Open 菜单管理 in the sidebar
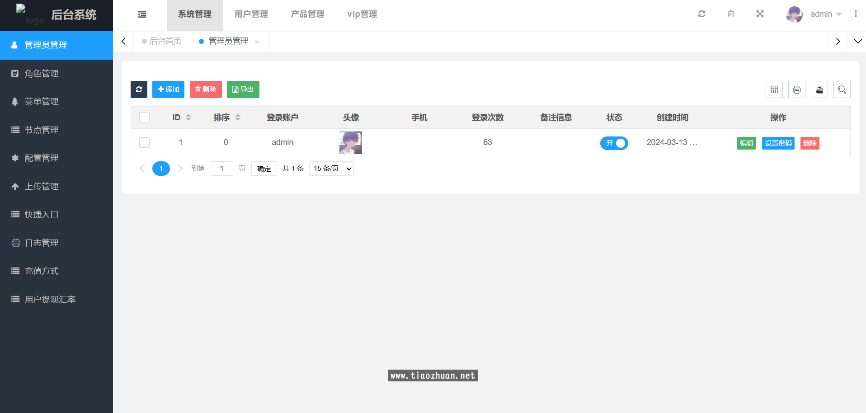The height and width of the screenshot is (413, 866). pos(56,102)
